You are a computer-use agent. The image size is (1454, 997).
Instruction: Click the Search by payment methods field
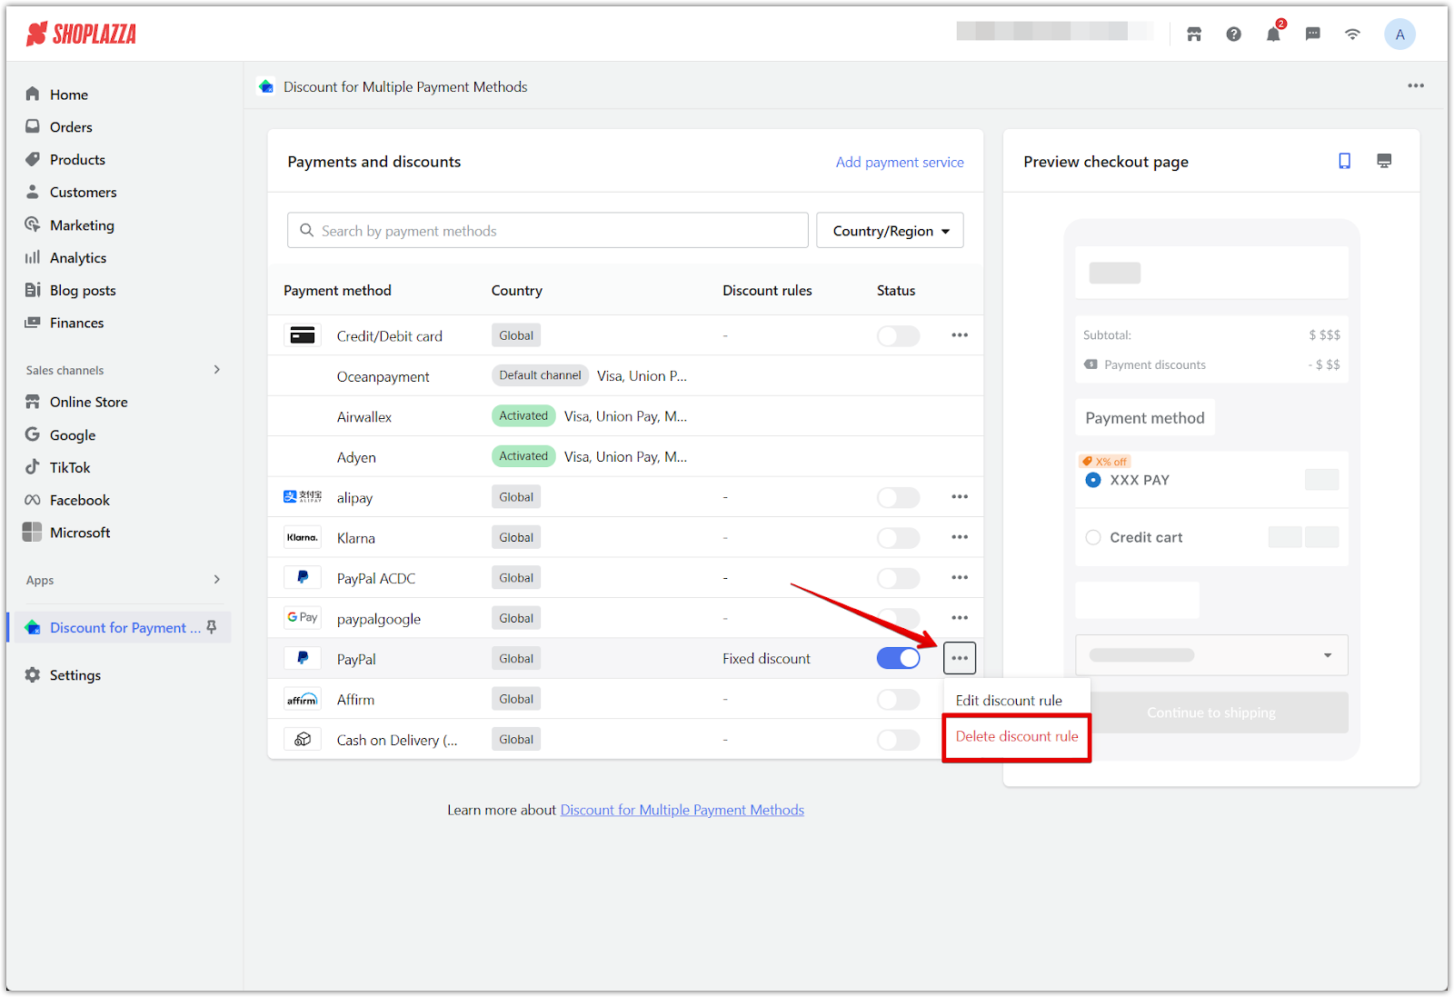pyautogui.click(x=548, y=231)
